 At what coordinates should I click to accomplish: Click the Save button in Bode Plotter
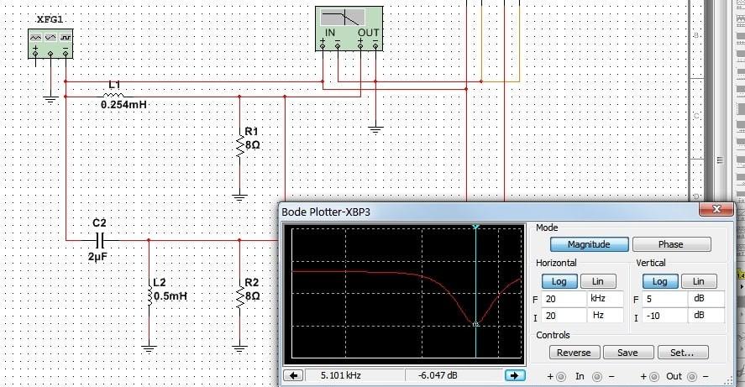click(627, 353)
